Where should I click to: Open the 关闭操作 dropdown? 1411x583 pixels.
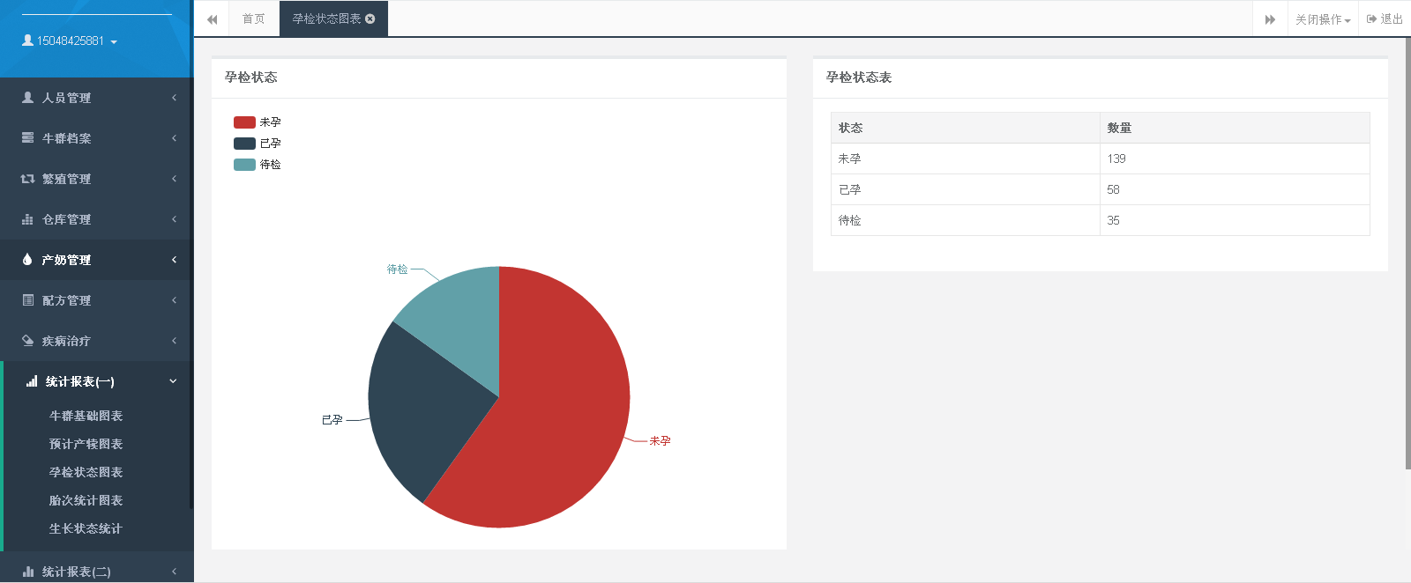pos(1323,19)
